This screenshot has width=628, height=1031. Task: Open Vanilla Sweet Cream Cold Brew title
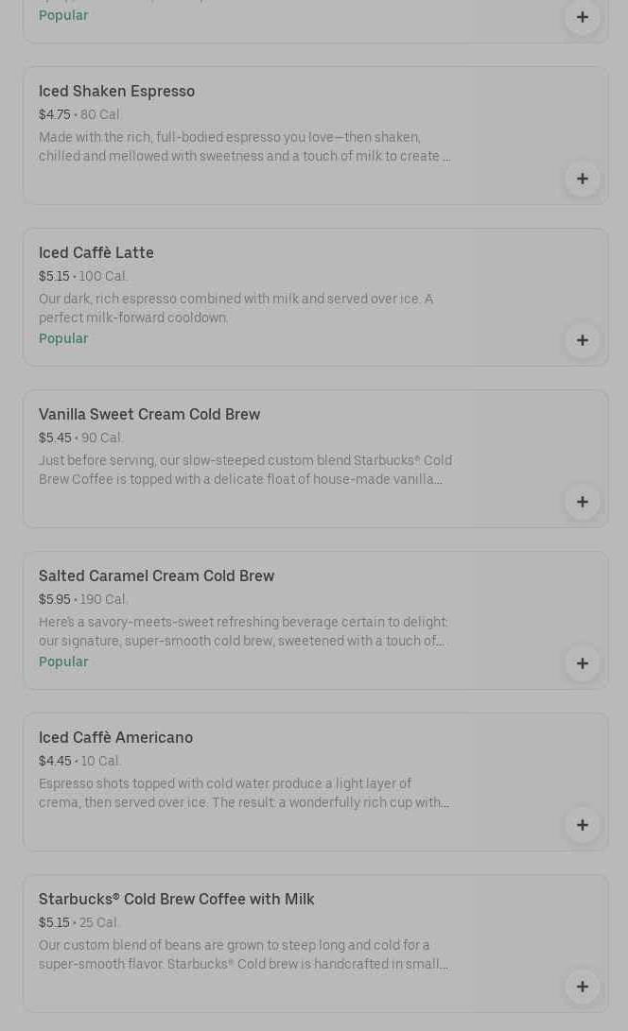click(x=148, y=414)
